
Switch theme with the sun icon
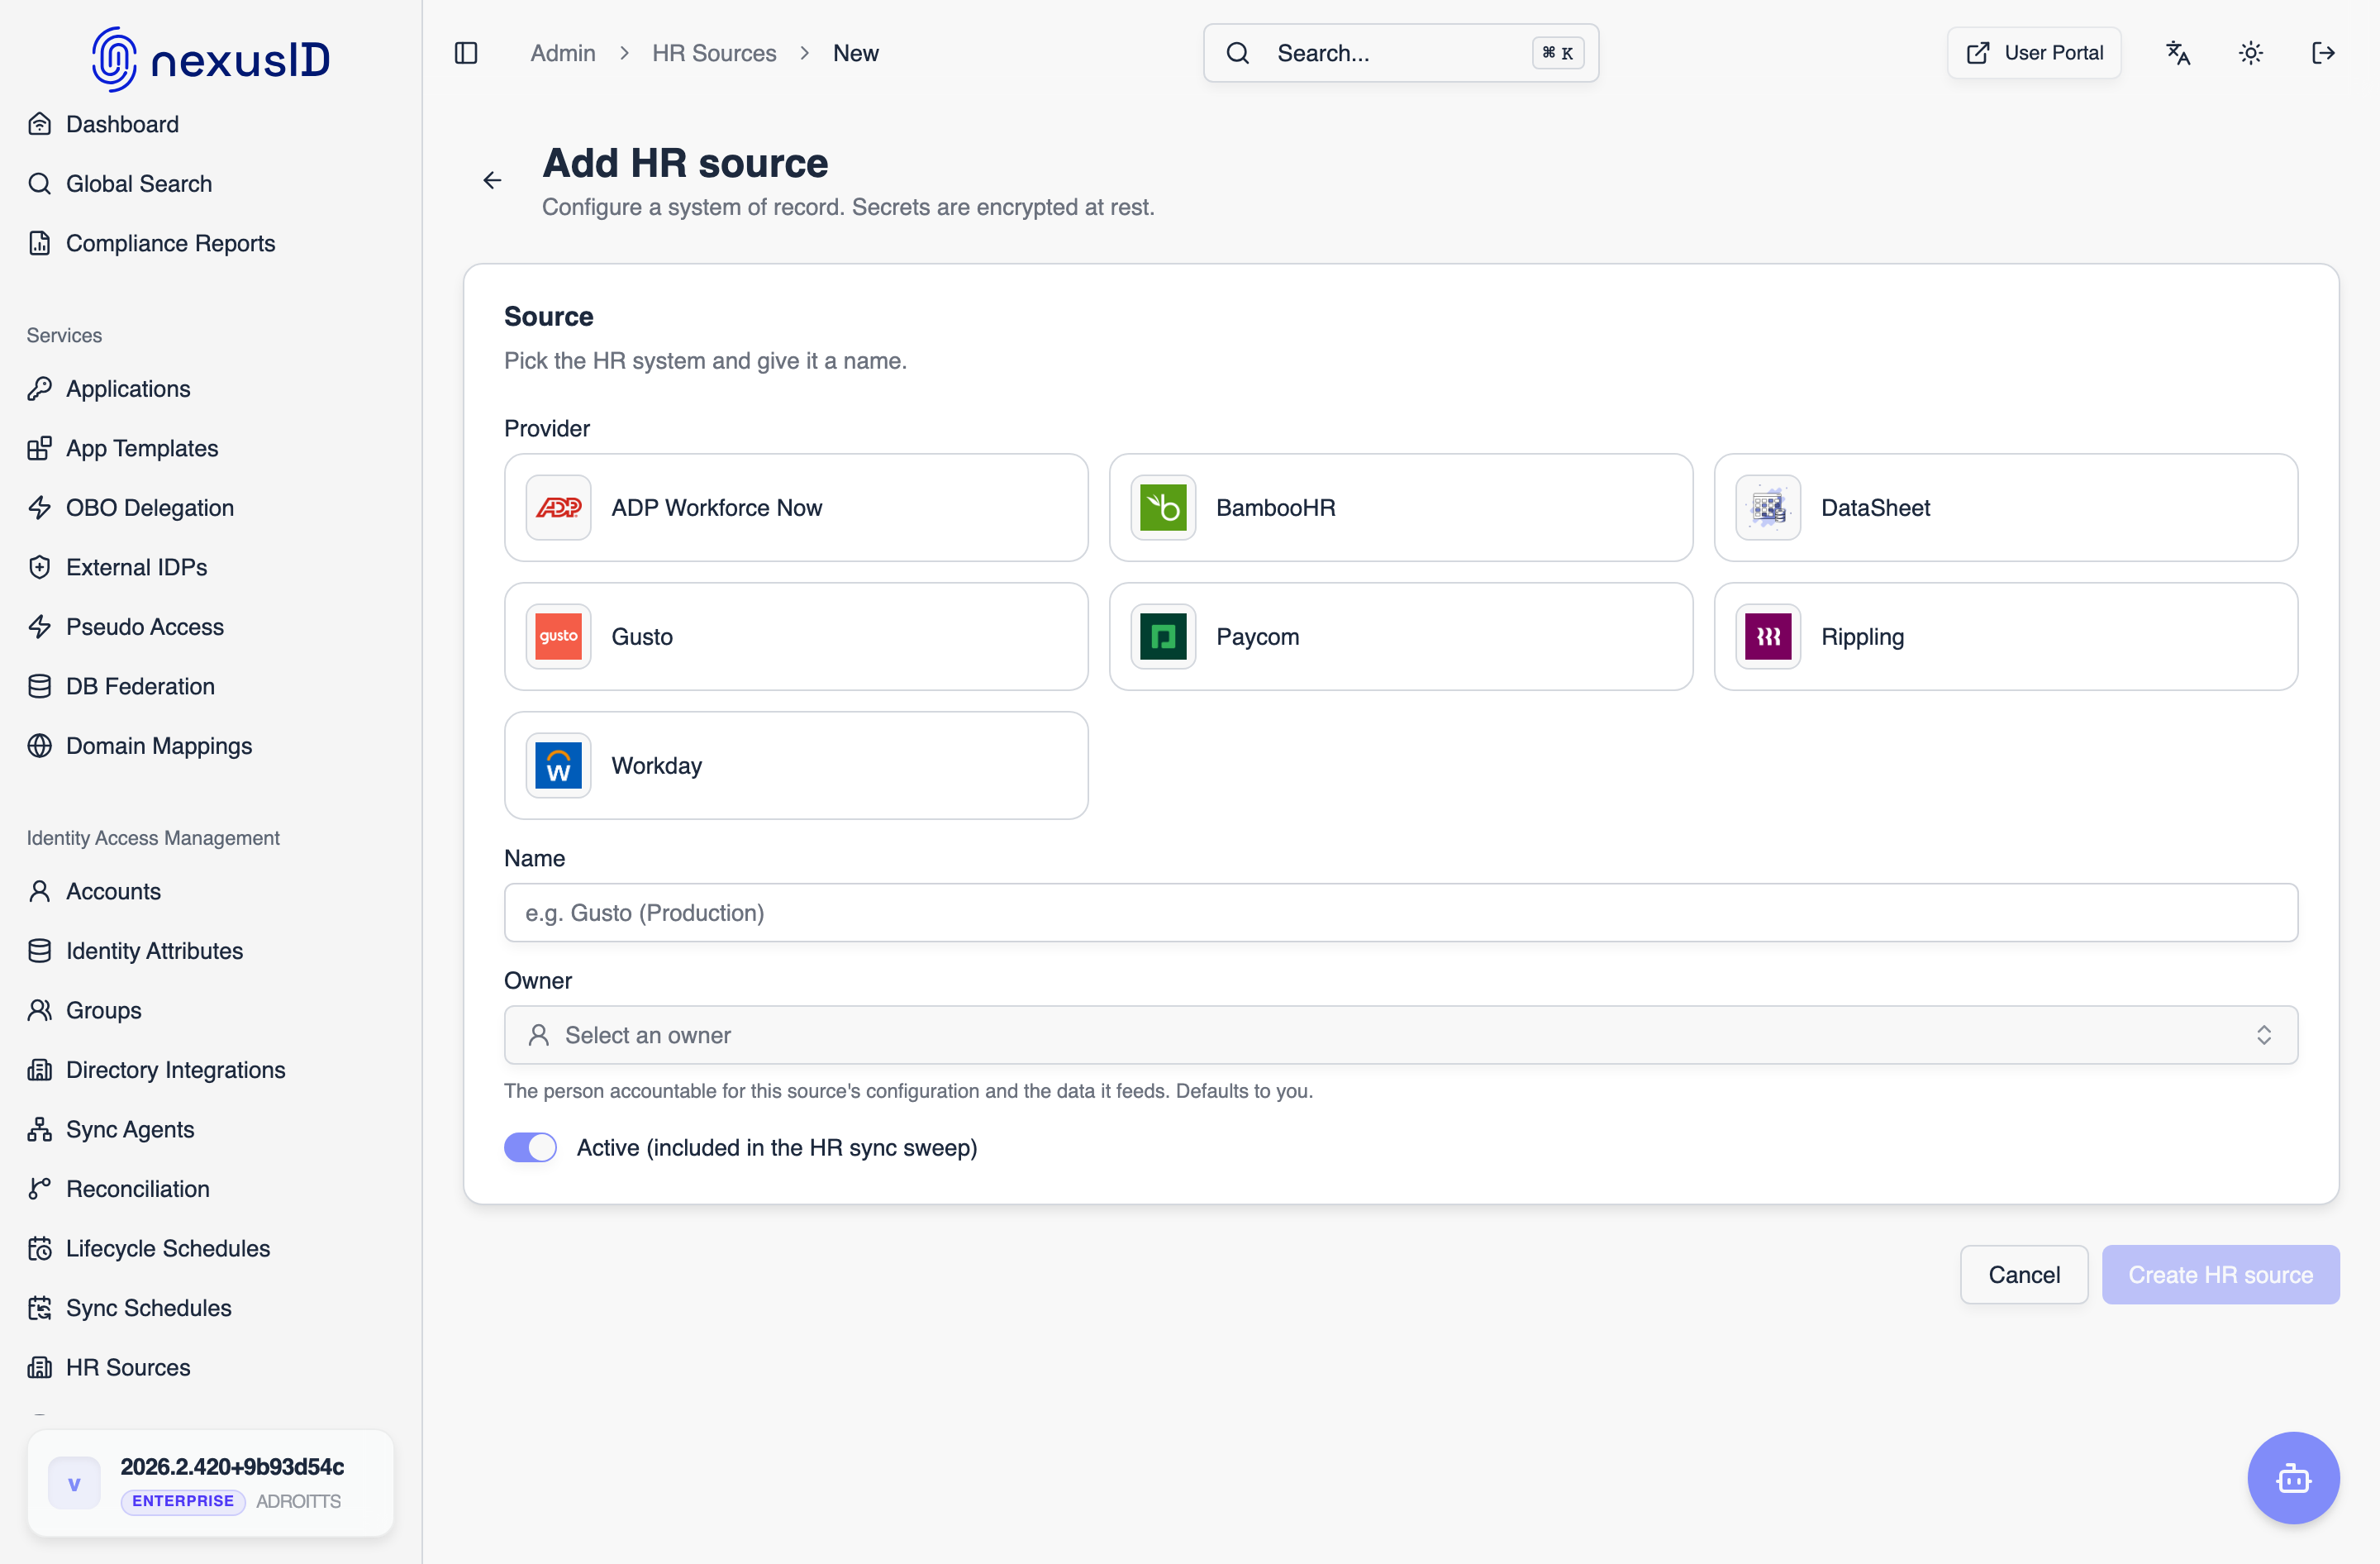click(x=2251, y=53)
